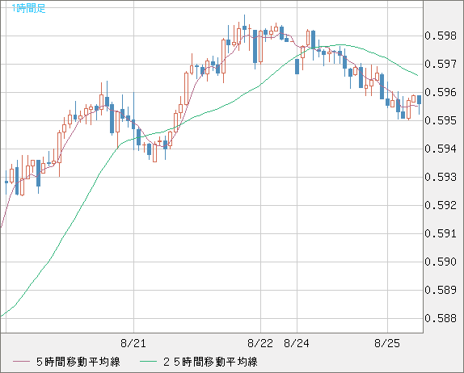The width and height of the screenshot is (464, 373).
Task: Click the 1時間足 chart title label
Action: click(x=29, y=8)
